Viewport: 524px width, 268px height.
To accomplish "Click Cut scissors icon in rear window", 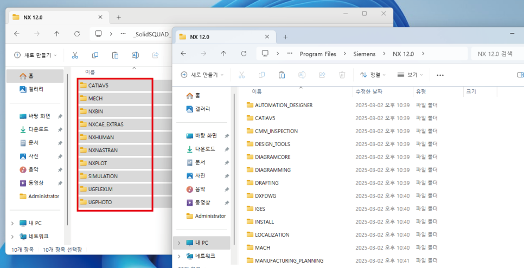I will point(75,55).
